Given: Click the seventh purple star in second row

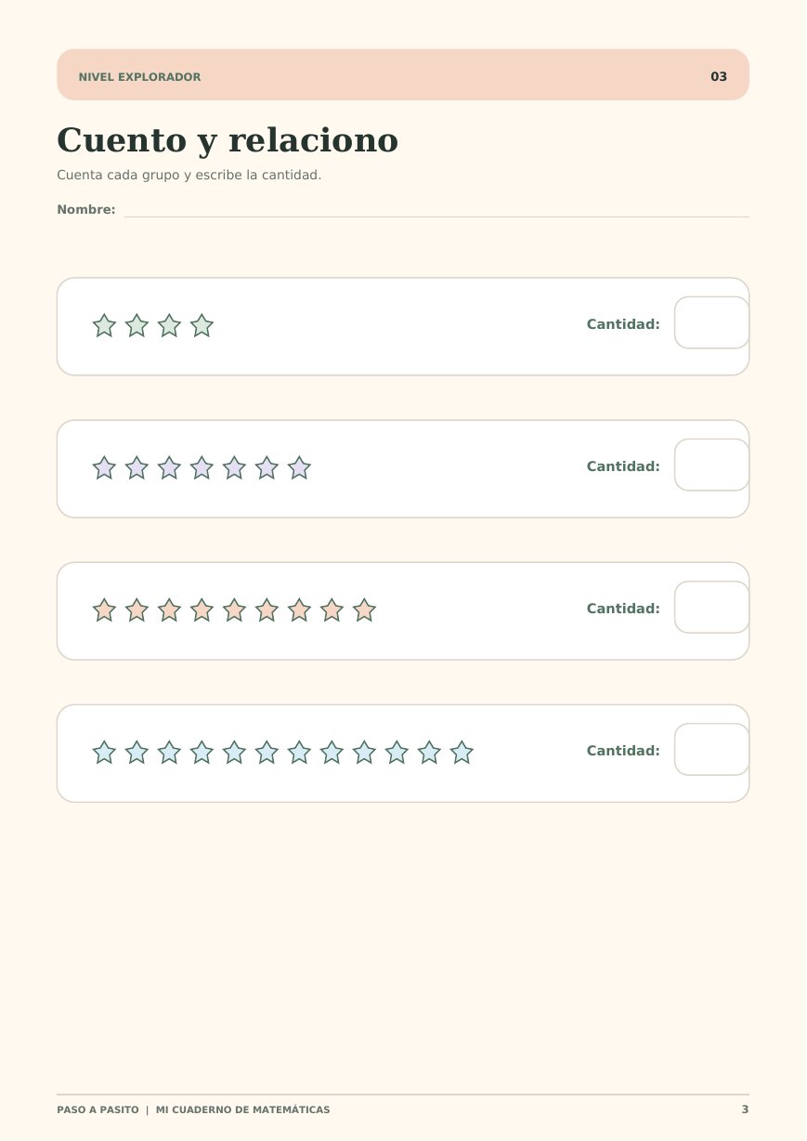Looking at the screenshot, I should 299,468.
